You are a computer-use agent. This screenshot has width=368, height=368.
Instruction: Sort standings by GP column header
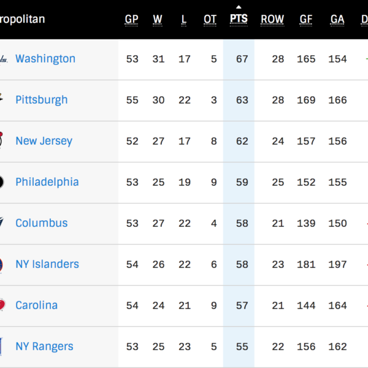[x=132, y=19]
